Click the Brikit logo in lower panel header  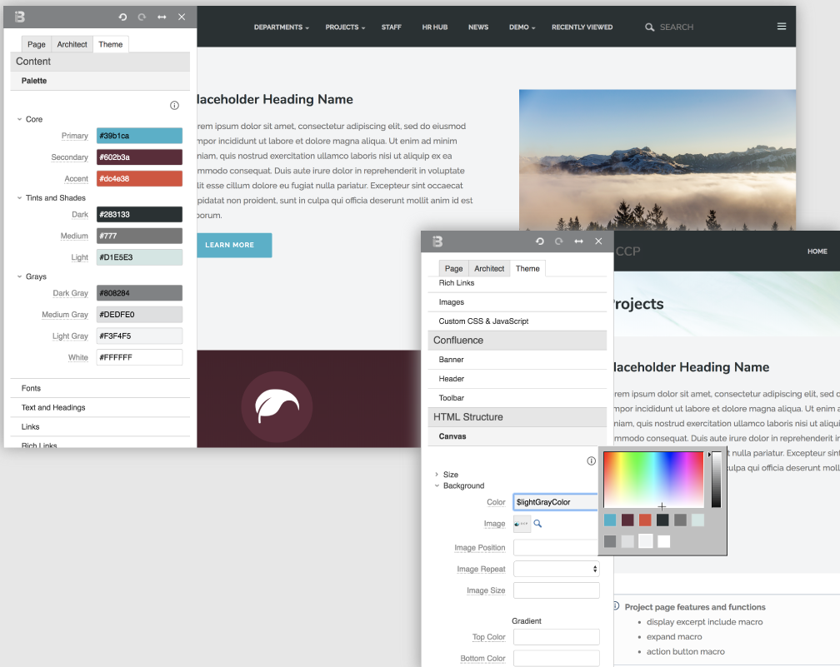(x=437, y=241)
